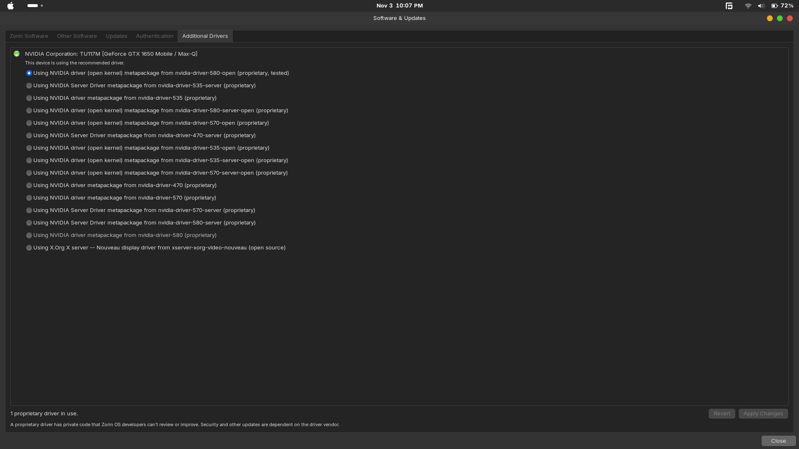The width and height of the screenshot is (799, 449).
Task: Open the volume speaker icon
Action: click(761, 6)
